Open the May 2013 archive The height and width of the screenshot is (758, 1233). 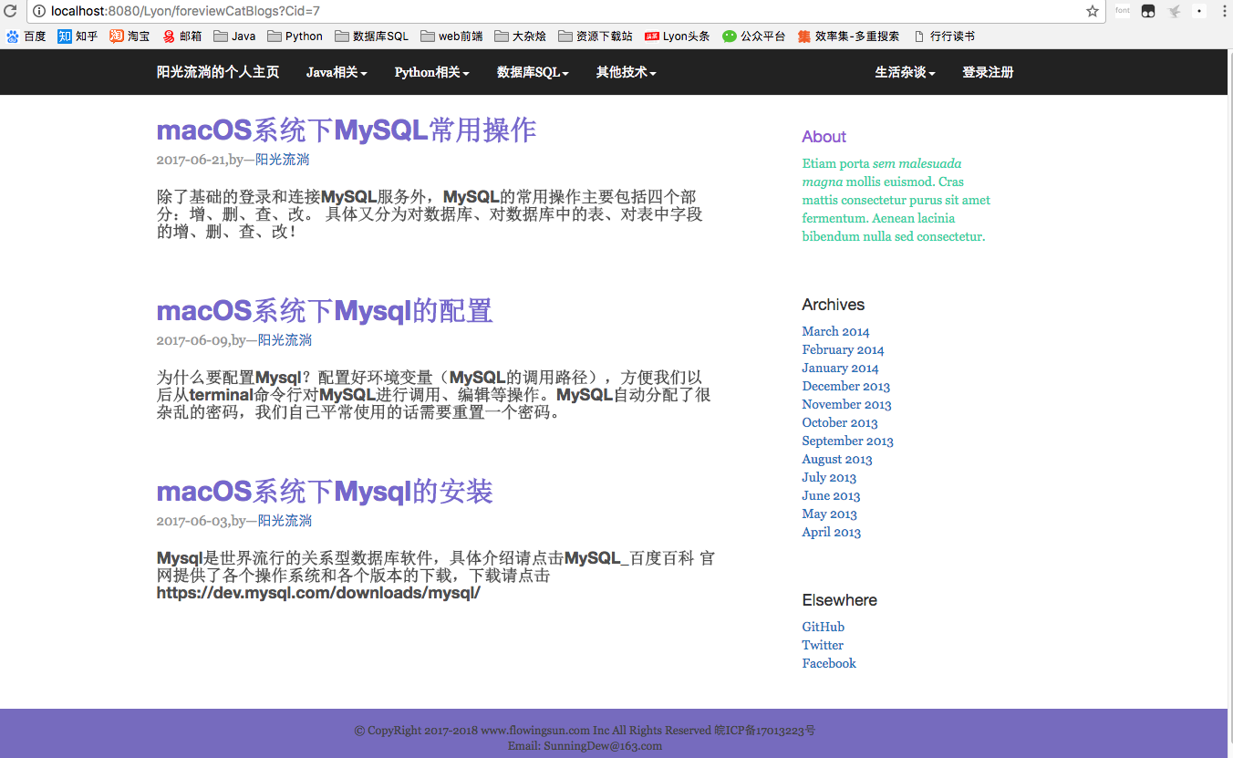829,514
